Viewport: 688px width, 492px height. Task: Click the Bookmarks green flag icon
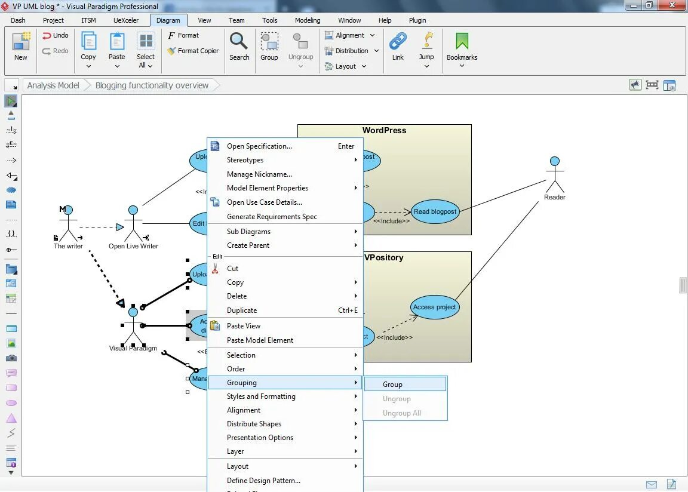[462, 41]
